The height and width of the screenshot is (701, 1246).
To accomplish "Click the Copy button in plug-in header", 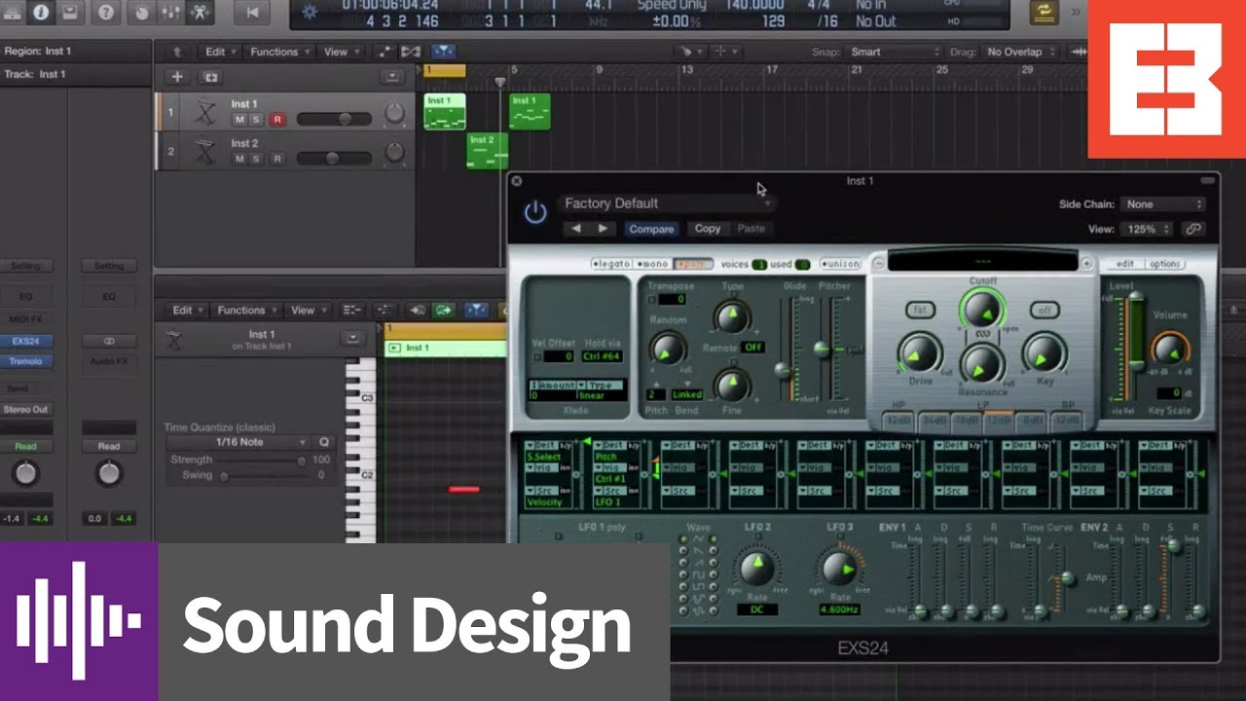I will pos(708,229).
